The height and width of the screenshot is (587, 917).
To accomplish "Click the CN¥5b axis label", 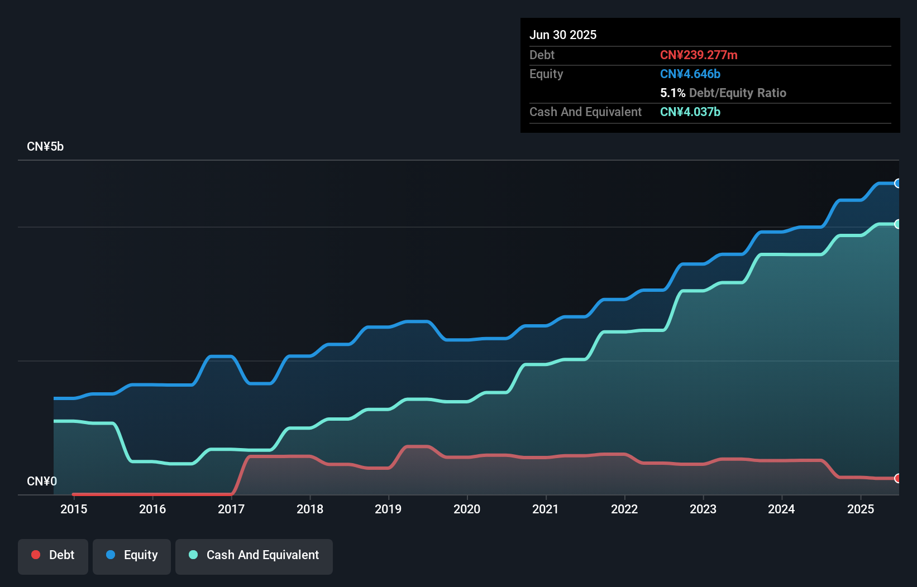I will 46,146.
